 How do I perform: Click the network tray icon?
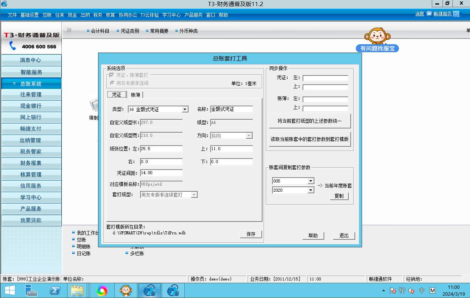pos(402,291)
